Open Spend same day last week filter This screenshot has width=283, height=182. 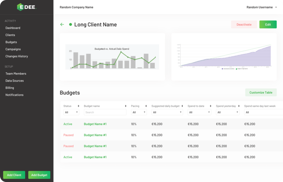264,112
